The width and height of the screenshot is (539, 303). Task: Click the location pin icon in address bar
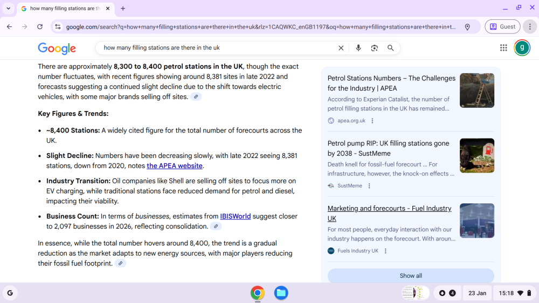click(x=467, y=27)
